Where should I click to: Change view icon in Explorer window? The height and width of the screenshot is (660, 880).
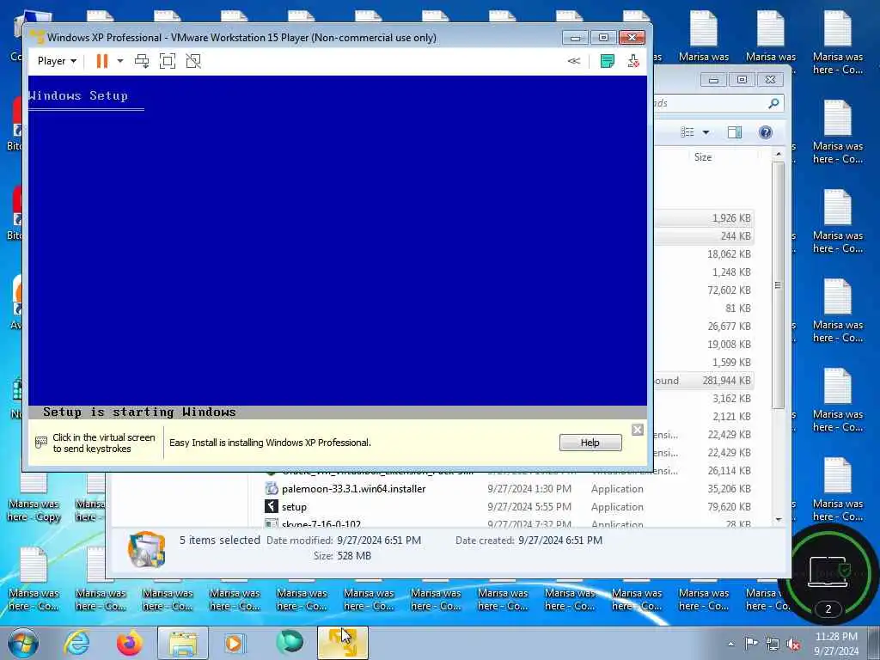pos(687,132)
